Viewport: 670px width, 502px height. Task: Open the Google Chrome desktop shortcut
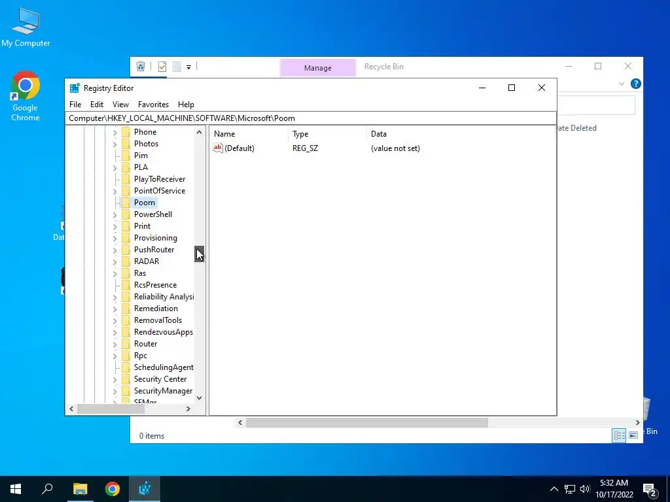coord(26,97)
